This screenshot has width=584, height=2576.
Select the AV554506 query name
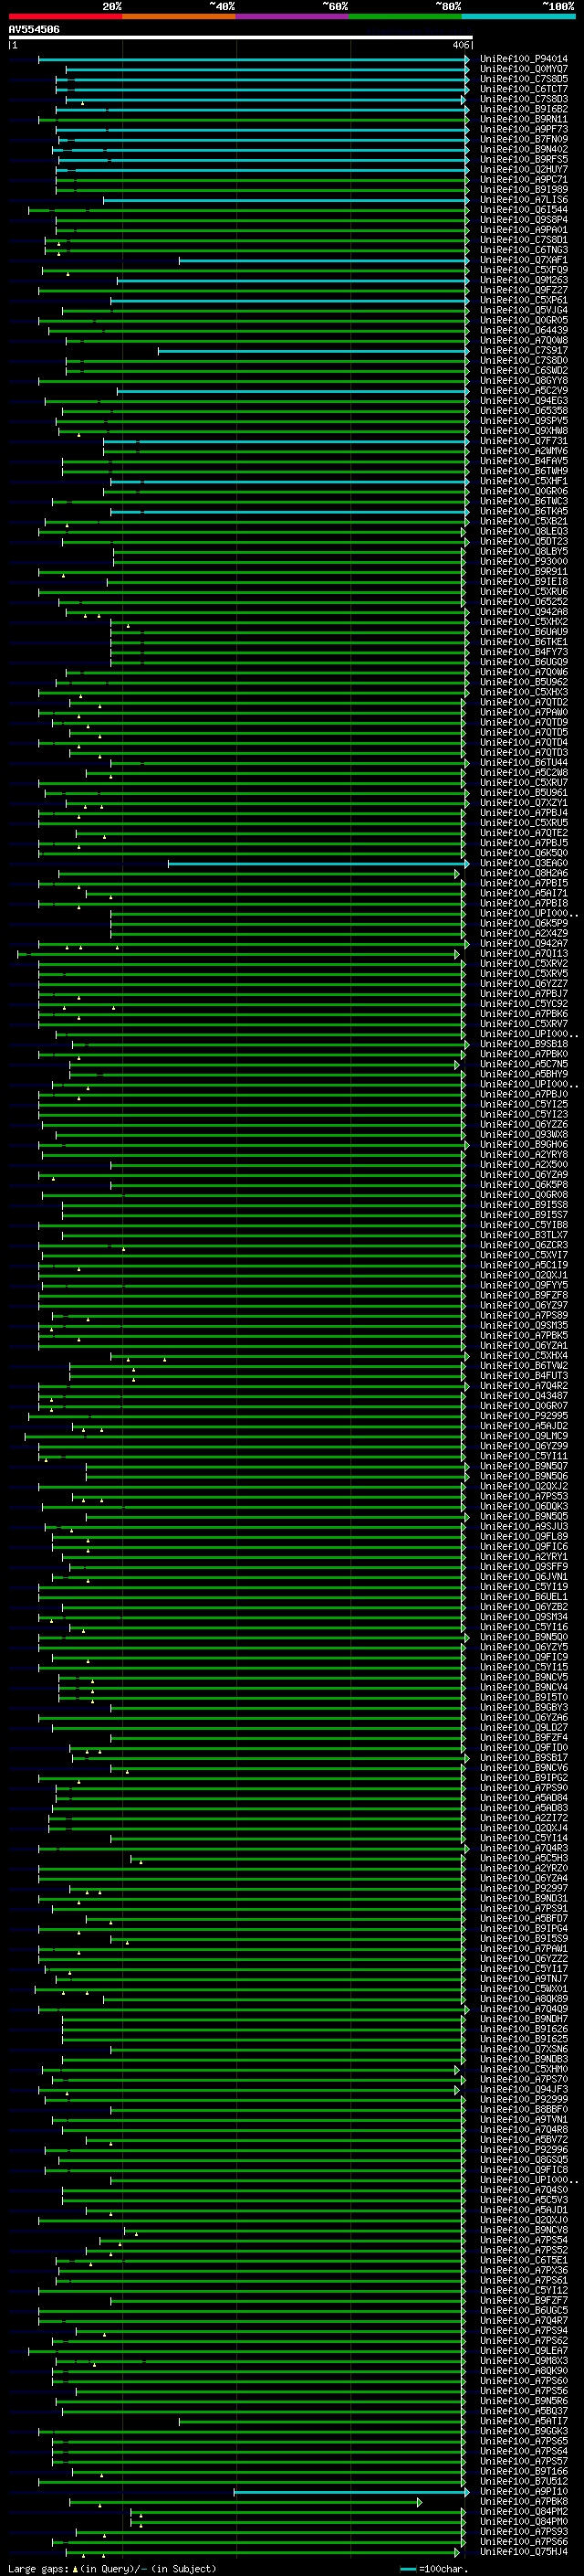point(34,29)
